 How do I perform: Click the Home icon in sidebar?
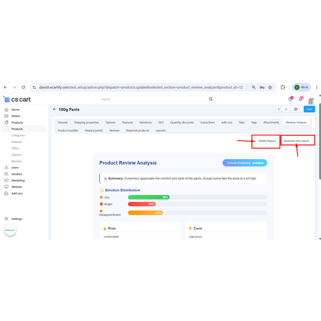(x=6, y=110)
